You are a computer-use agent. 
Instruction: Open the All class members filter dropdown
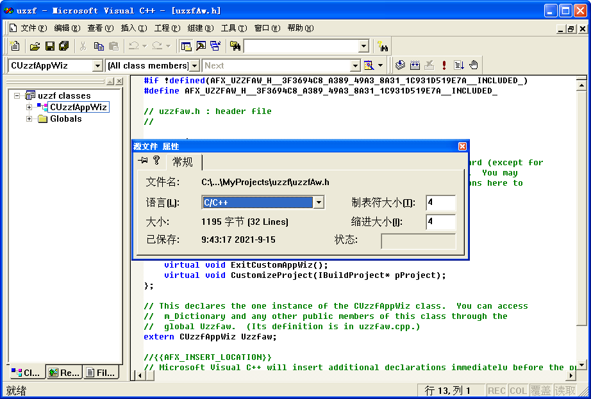click(x=194, y=66)
